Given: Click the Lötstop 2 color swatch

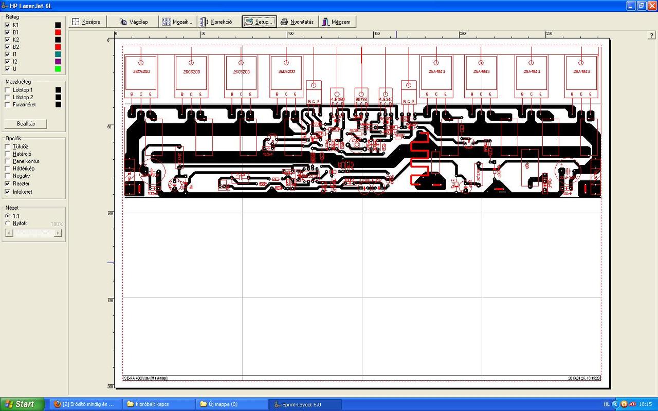Looking at the screenshot, I should pos(58,97).
